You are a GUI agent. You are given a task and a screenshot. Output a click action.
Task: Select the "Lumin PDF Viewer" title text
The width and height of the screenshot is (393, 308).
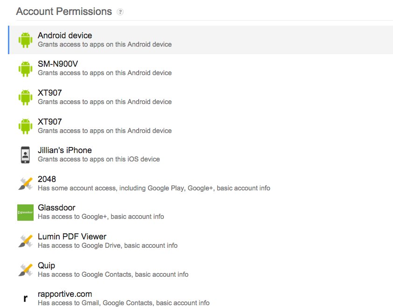point(72,237)
